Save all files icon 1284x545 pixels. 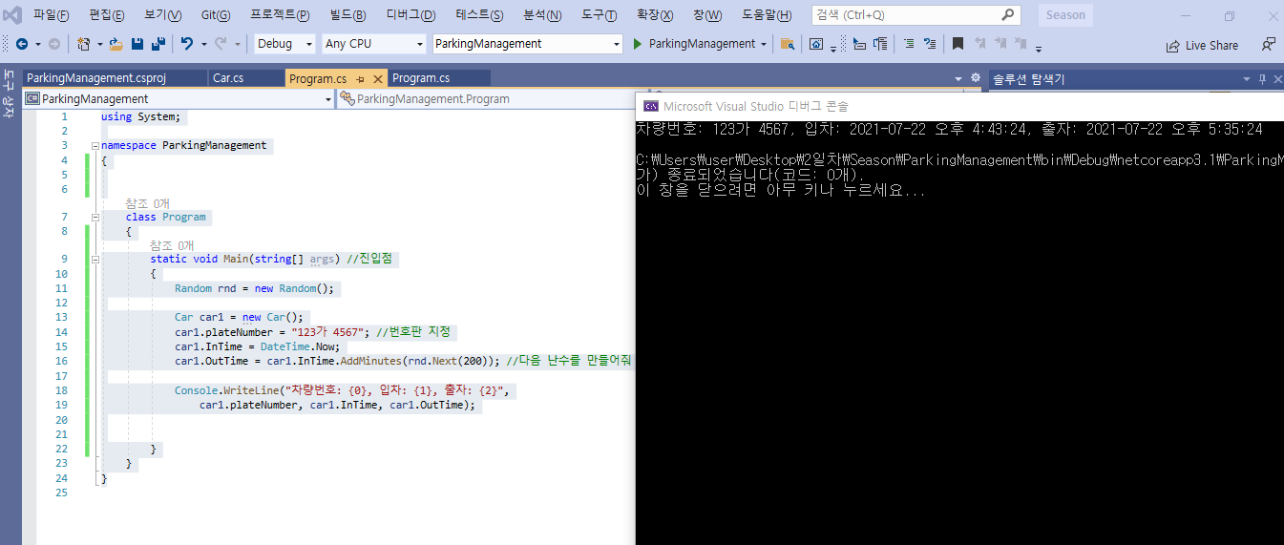coord(158,44)
